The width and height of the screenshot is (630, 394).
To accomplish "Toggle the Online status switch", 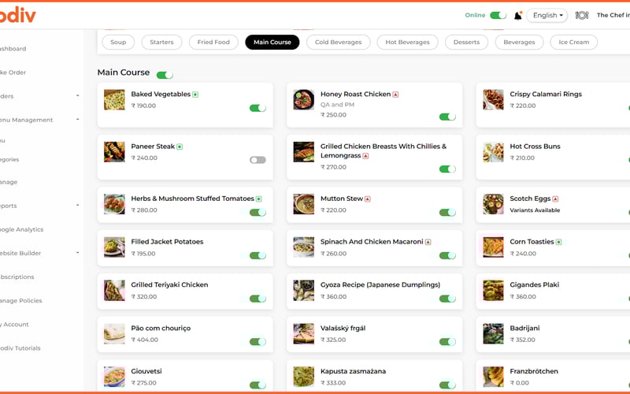I will (498, 15).
